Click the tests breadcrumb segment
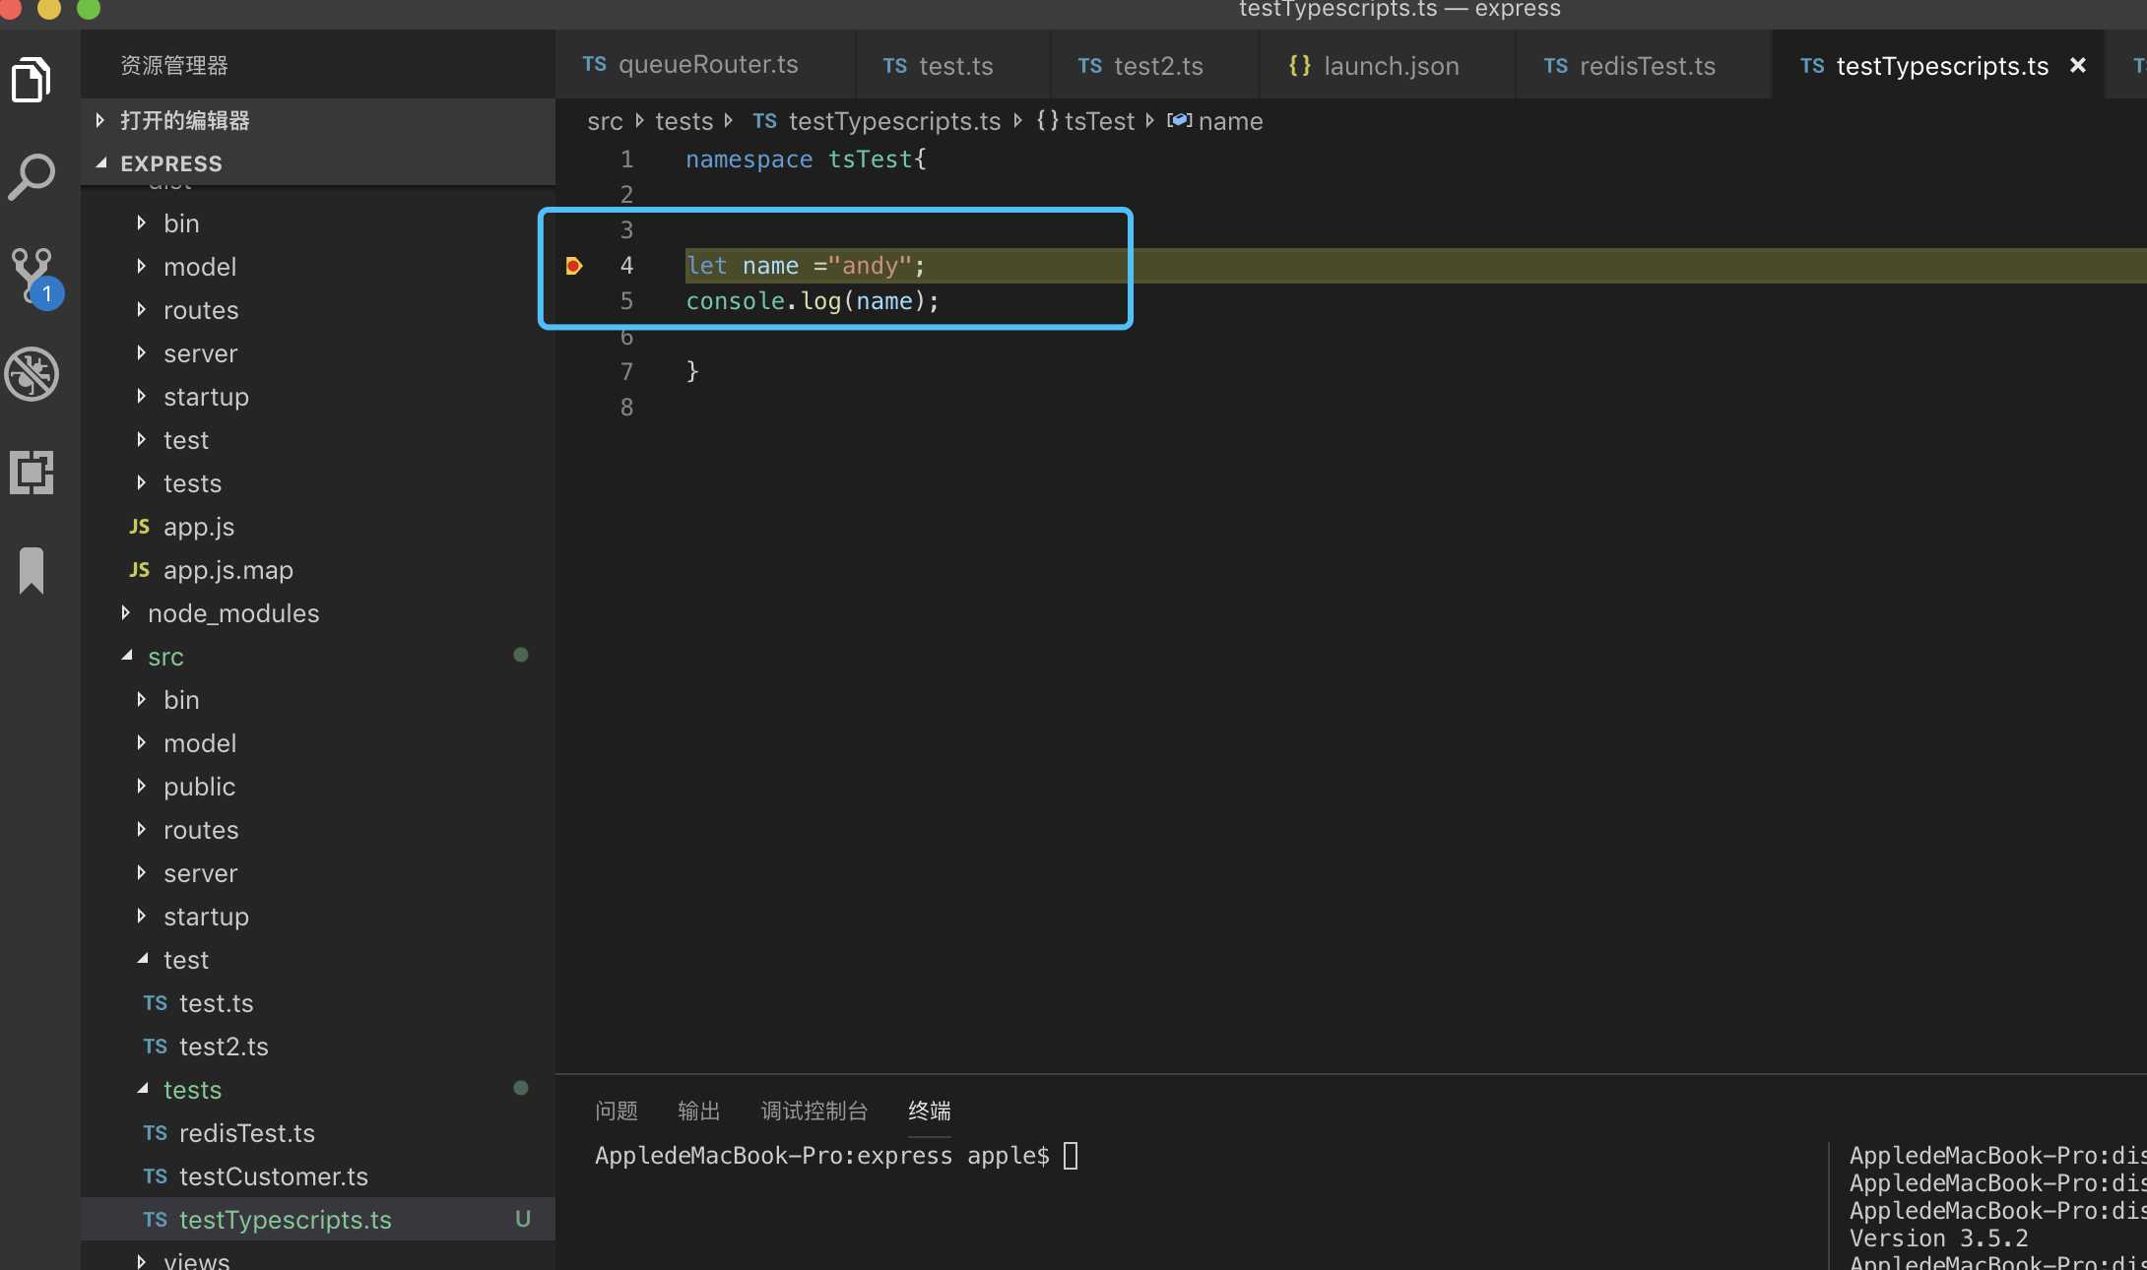 pyautogui.click(x=683, y=121)
